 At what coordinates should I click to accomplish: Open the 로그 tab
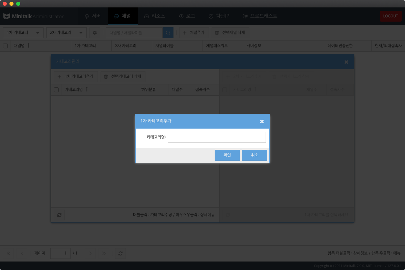coord(187,16)
